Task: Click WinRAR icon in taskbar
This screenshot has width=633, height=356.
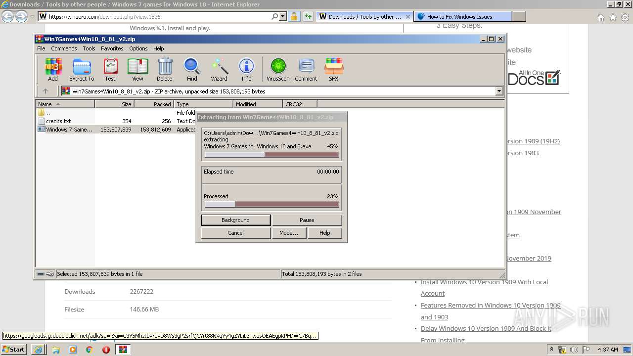Action: point(123,350)
